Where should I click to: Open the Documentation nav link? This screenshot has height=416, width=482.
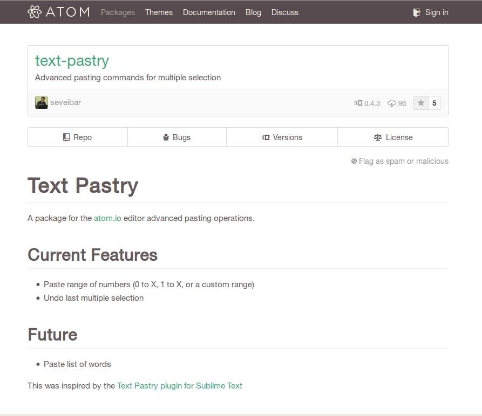[x=209, y=12]
